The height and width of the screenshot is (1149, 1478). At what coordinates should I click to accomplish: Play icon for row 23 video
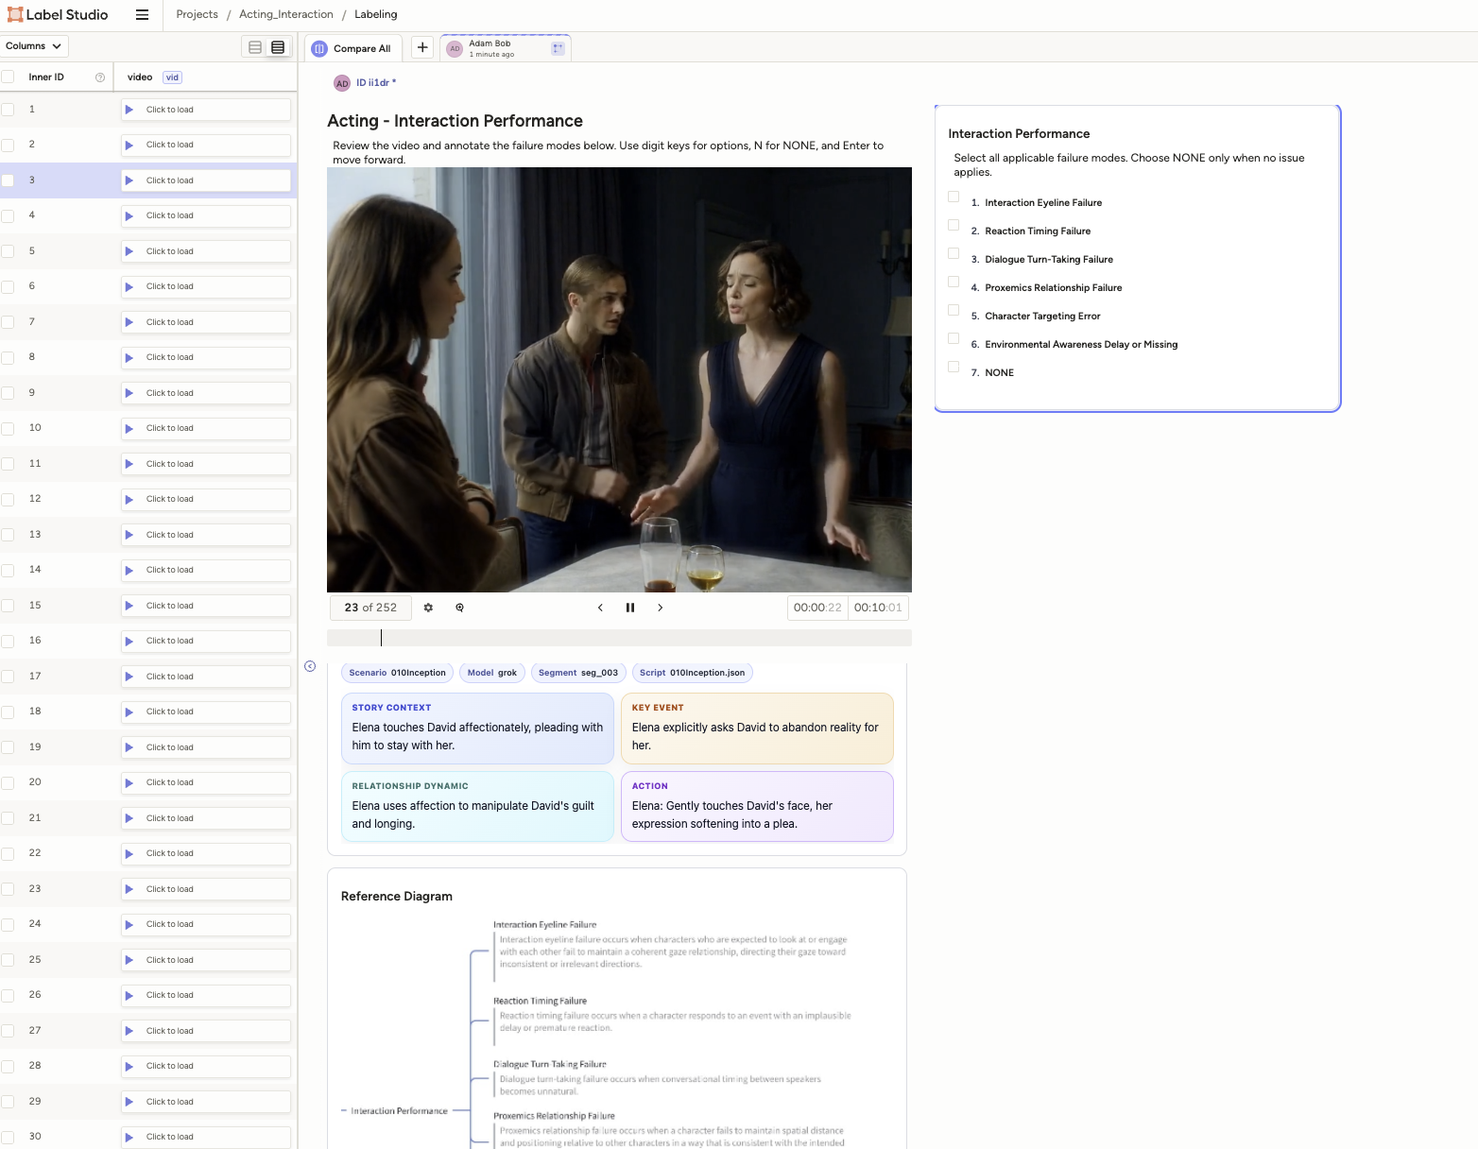point(129,889)
